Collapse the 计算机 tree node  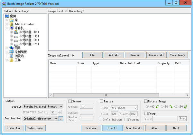[x=7, y=28]
